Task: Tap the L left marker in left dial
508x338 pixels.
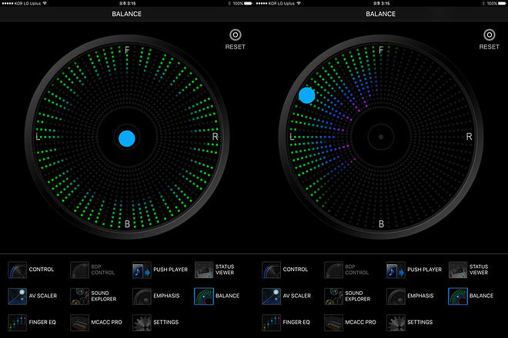Action: pyautogui.click(x=38, y=137)
